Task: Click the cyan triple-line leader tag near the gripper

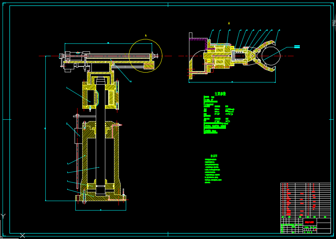Action: click(x=297, y=47)
